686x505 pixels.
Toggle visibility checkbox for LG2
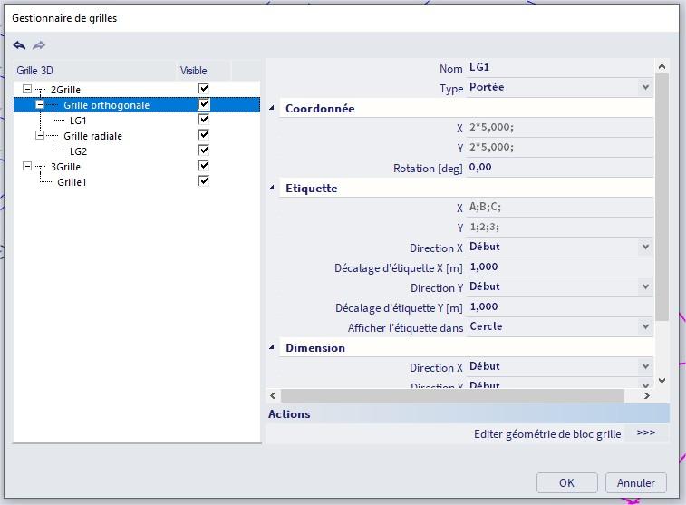pyautogui.click(x=204, y=151)
